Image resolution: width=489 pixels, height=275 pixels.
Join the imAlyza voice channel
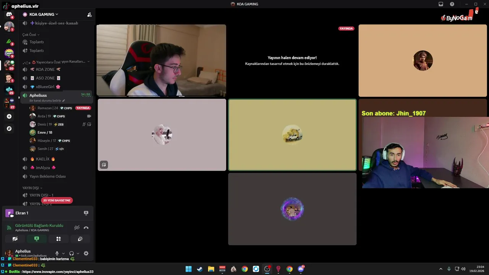point(56,168)
